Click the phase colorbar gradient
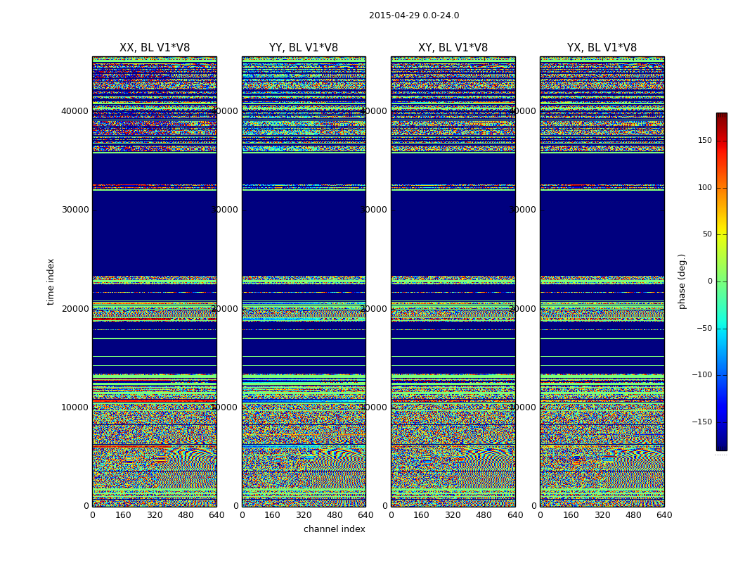This screenshot has width=738, height=563. (721, 281)
